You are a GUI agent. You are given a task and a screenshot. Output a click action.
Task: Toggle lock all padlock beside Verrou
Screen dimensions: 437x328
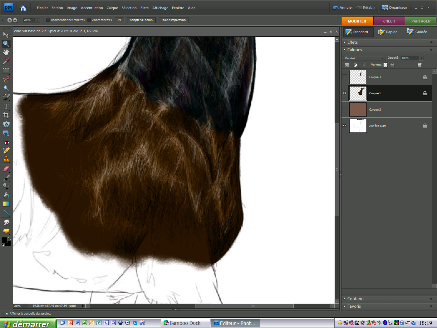point(392,65)
